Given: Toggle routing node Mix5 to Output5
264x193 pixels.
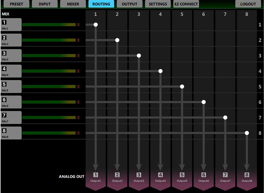Looking at the screenshot, I should click(182, 86).
